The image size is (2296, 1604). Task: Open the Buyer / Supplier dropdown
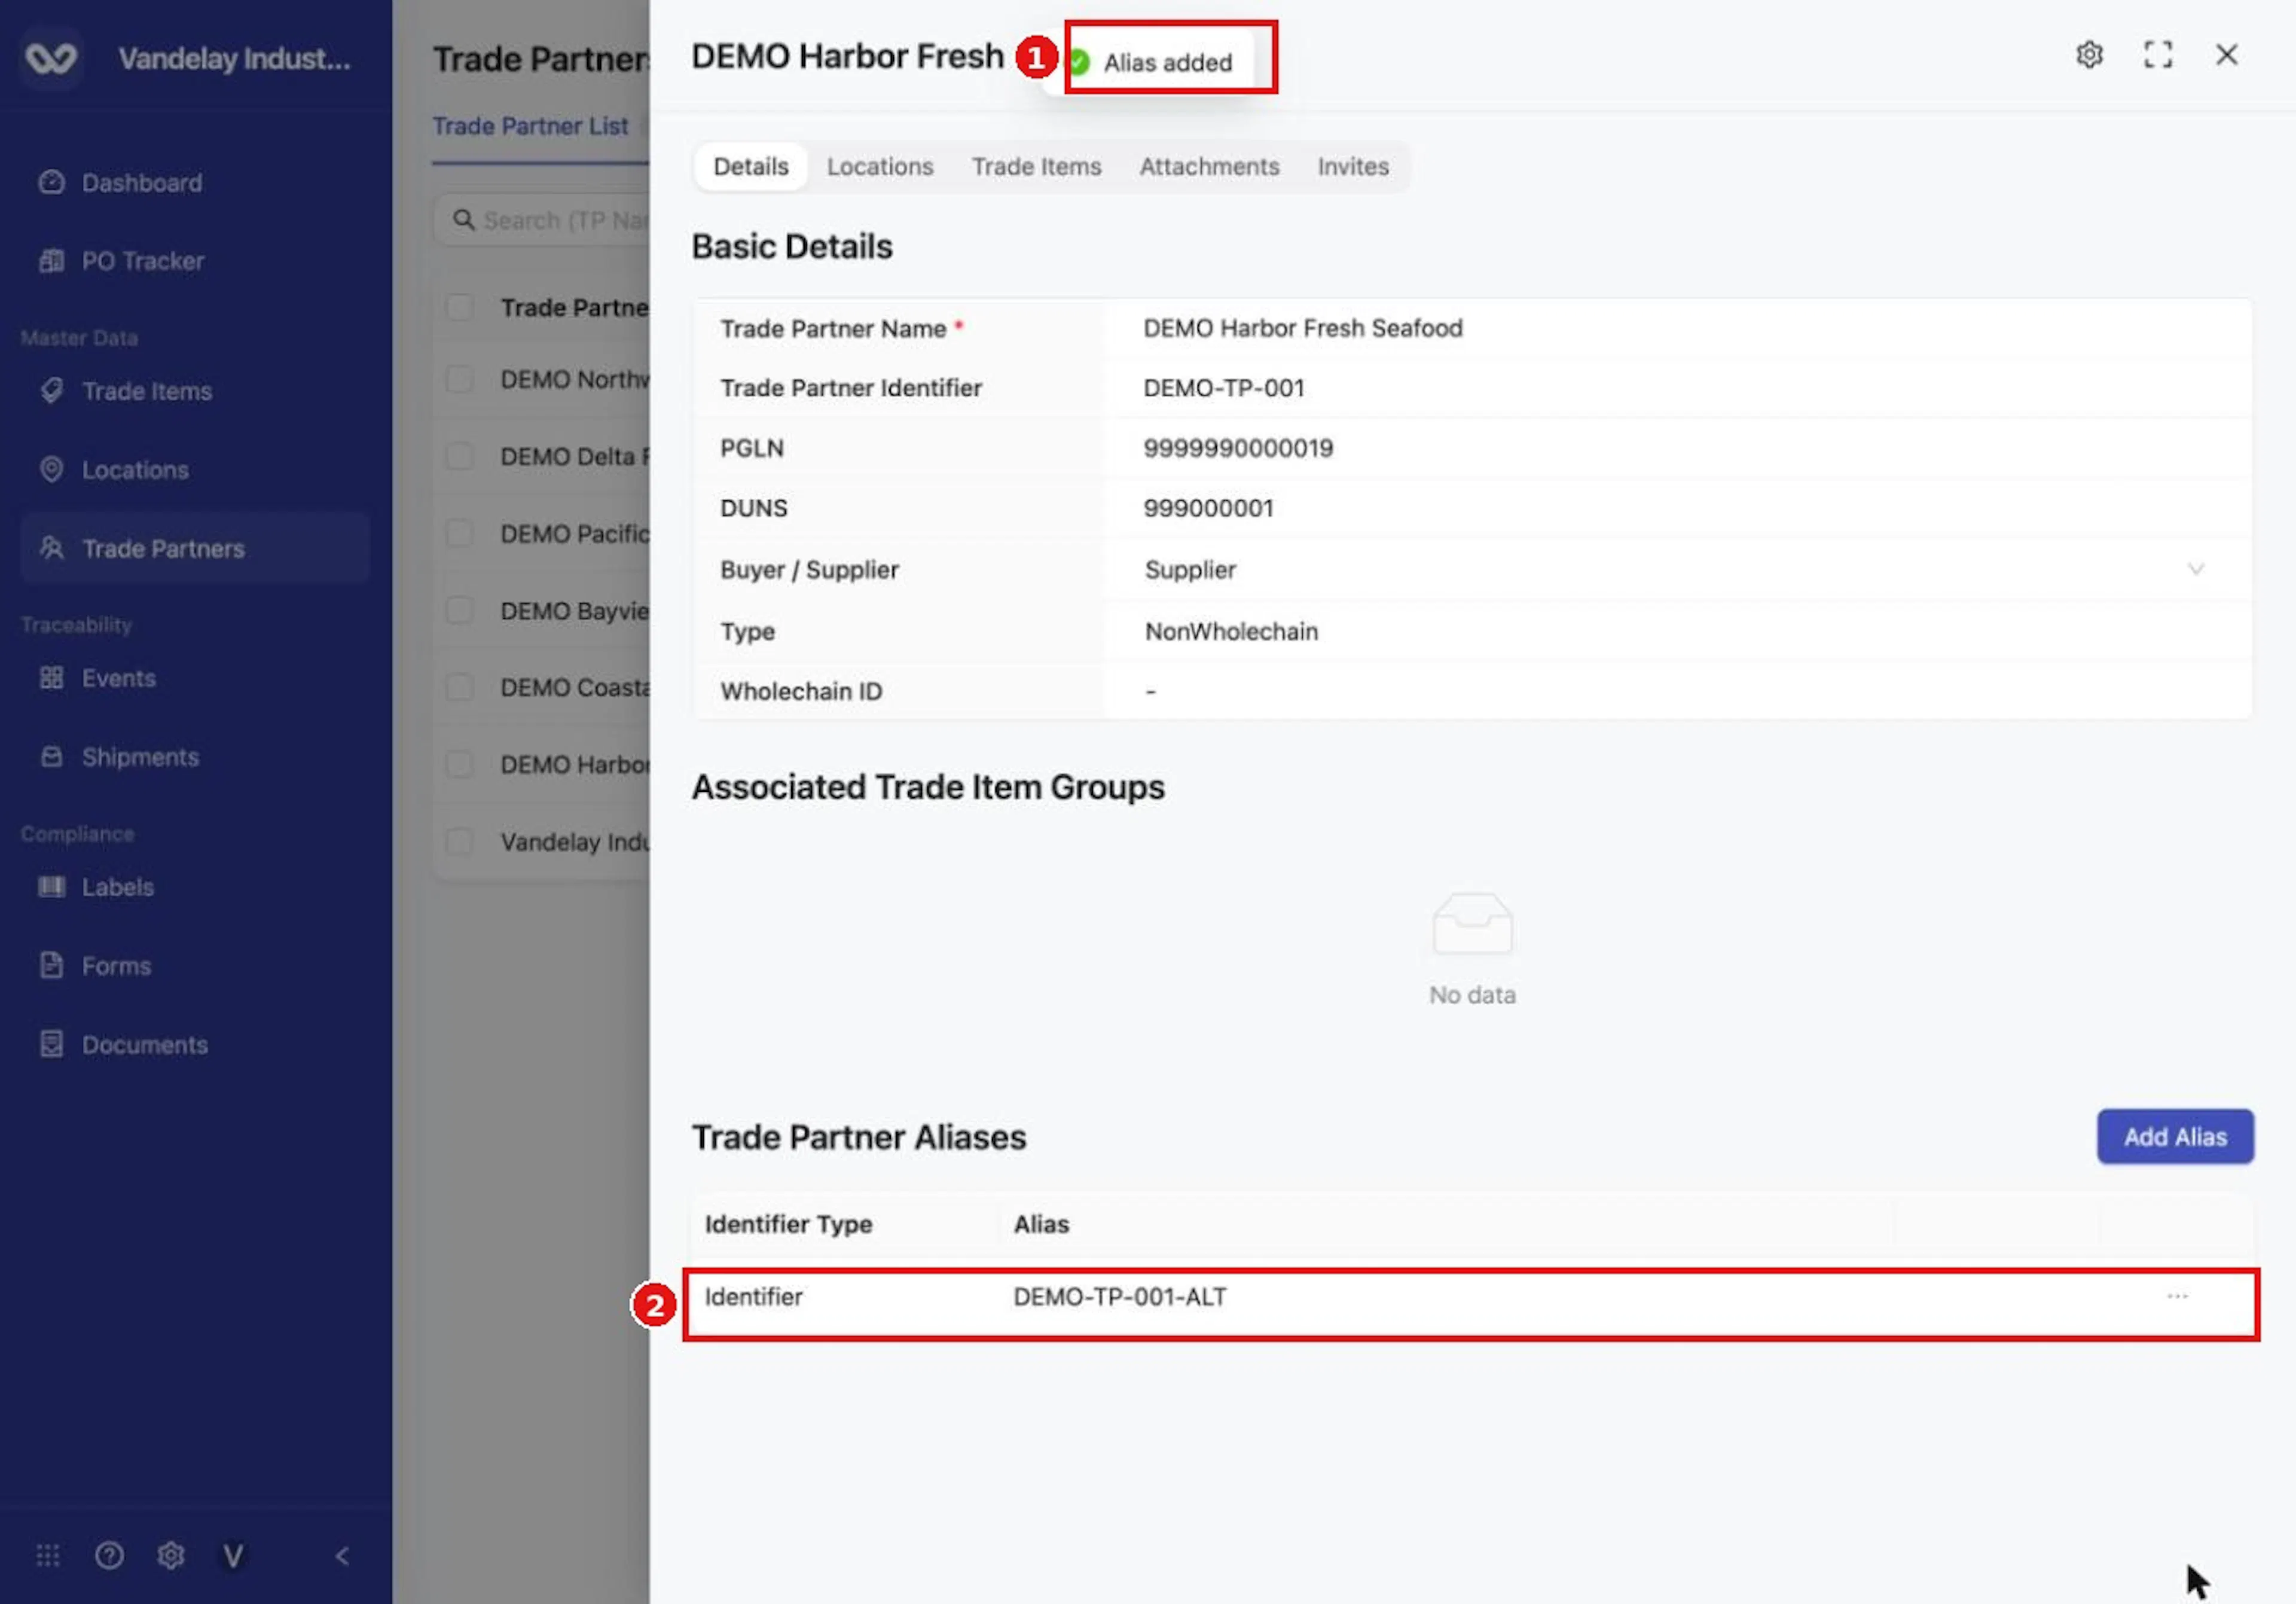click(1677, 570)
